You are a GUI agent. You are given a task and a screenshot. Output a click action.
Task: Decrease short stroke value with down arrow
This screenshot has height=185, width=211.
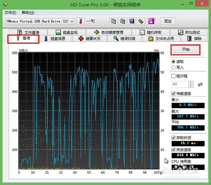point(191,86)
